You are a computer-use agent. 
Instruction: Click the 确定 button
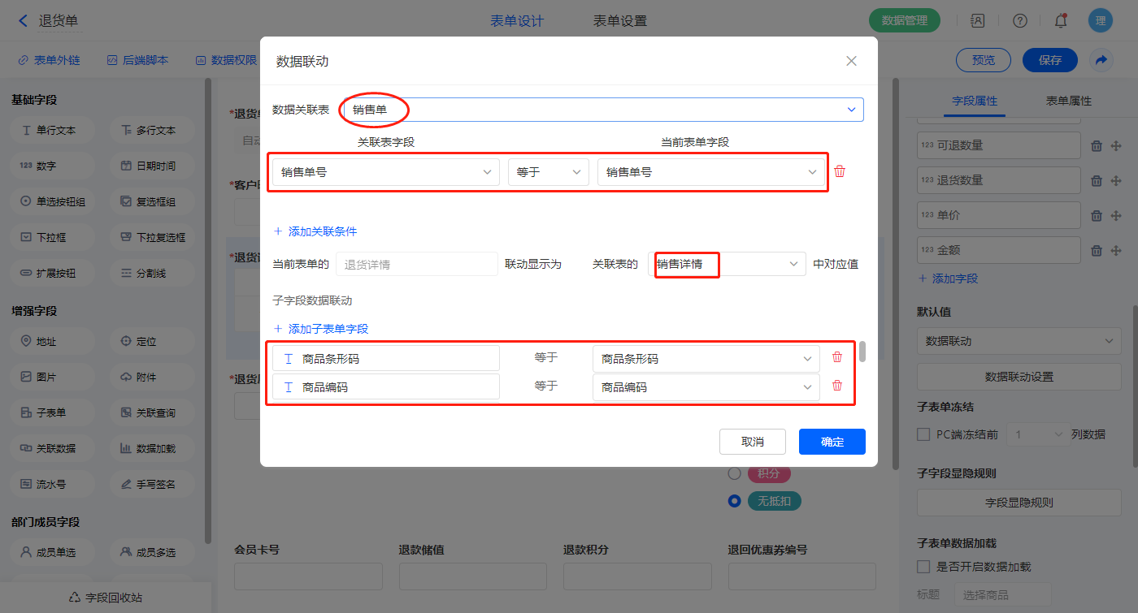[832, 442]
